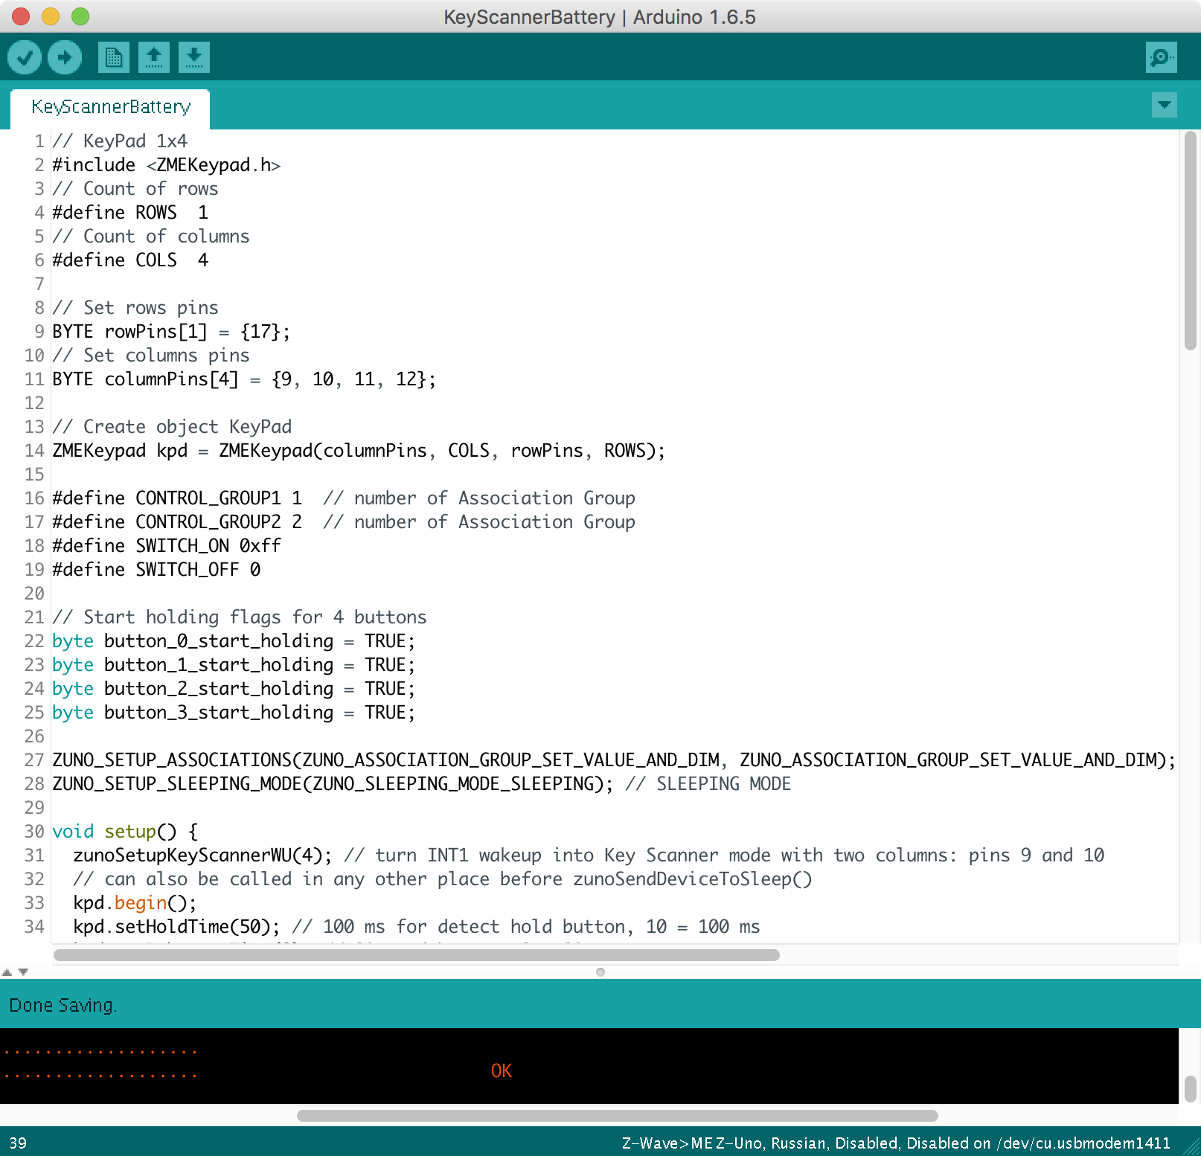The height and width of the screenshot is (1156, 1201).
Task: Click 'button_2_start_holding' declaration
Action: click(x=234, y=689)
